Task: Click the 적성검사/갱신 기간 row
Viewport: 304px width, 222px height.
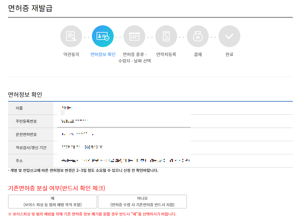Action: pyautogui.click(x=32, y=148)
